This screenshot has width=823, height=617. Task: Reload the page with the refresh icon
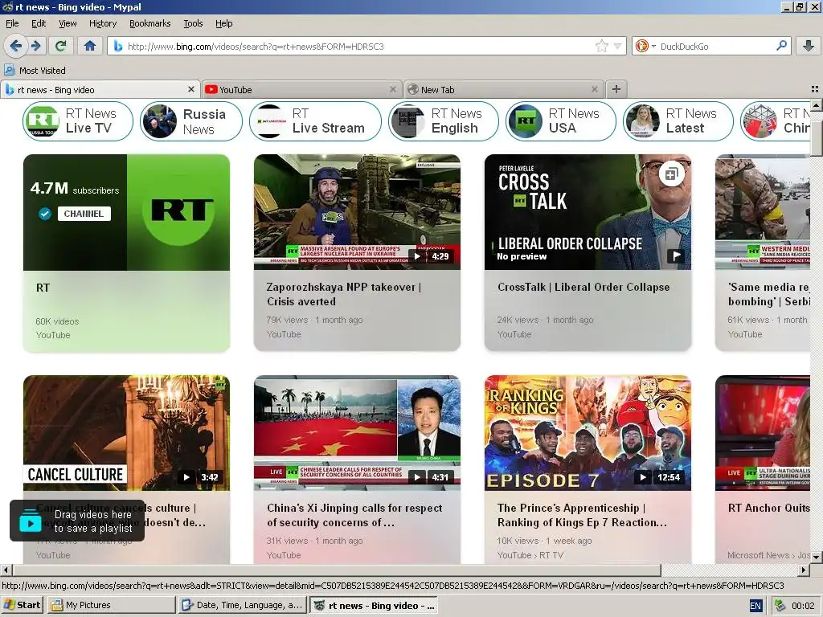click(61, 46)
